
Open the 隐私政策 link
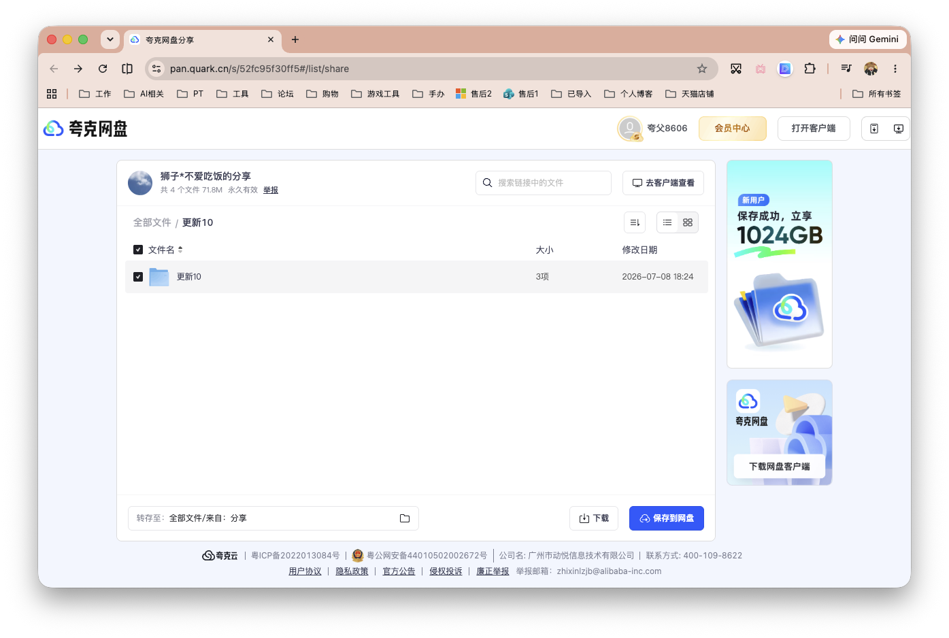[x=352, y=571]
